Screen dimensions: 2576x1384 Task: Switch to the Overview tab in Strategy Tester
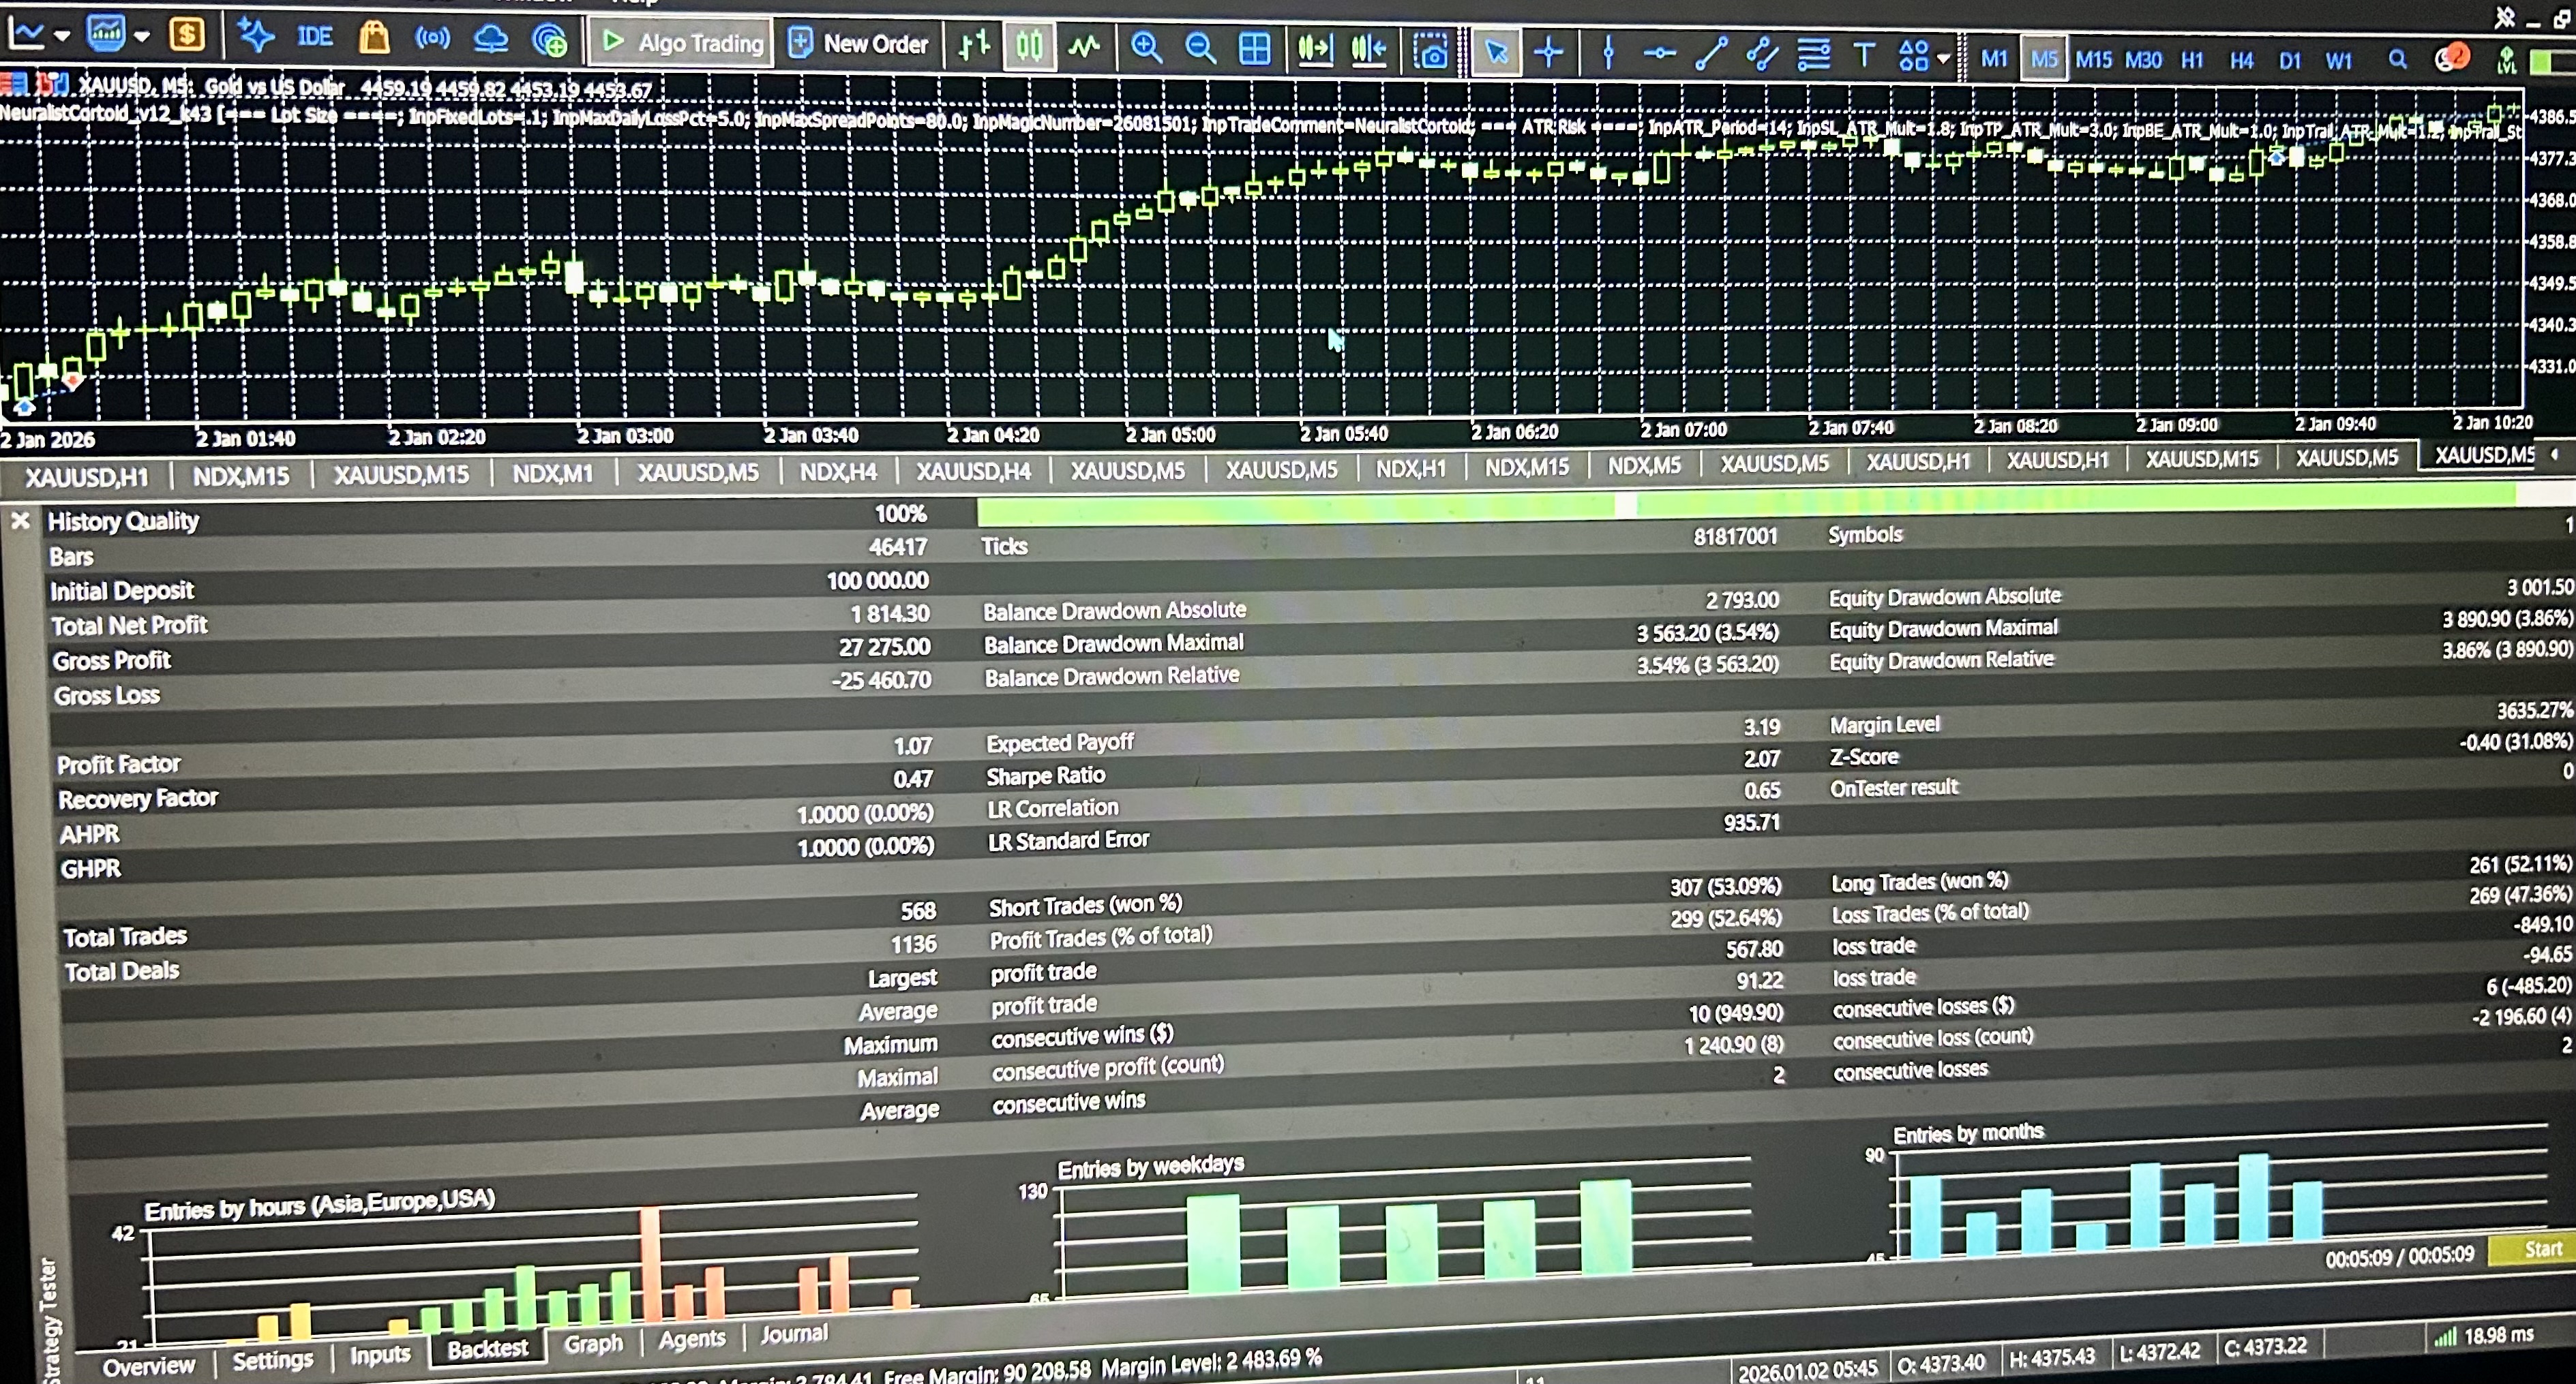pyautogui.click(x=149, y=1366)
